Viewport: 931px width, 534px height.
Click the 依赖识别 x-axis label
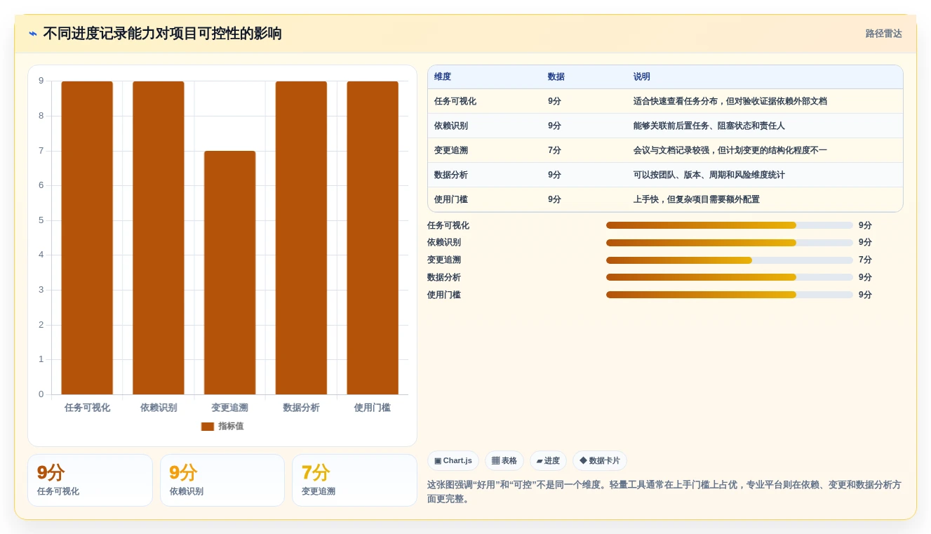pyautogui.click(x=159, y=408)
